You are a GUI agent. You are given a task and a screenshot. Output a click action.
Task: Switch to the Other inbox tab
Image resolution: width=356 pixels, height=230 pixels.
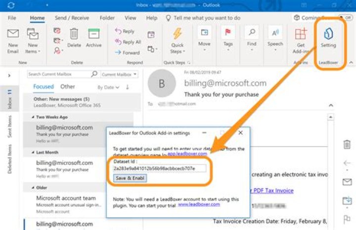coord(68,87)
